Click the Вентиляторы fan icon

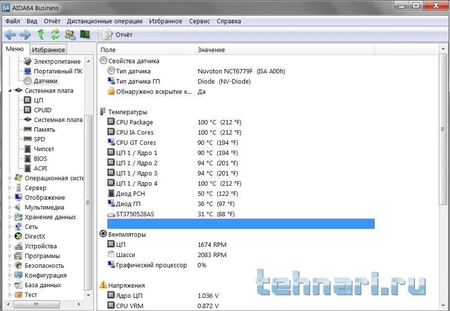[x=103, y=234]
